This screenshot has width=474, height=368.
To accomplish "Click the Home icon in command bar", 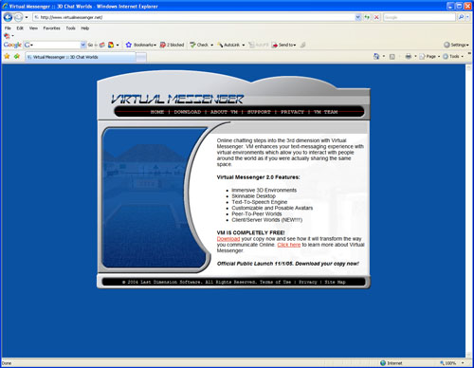I will 376,56.
